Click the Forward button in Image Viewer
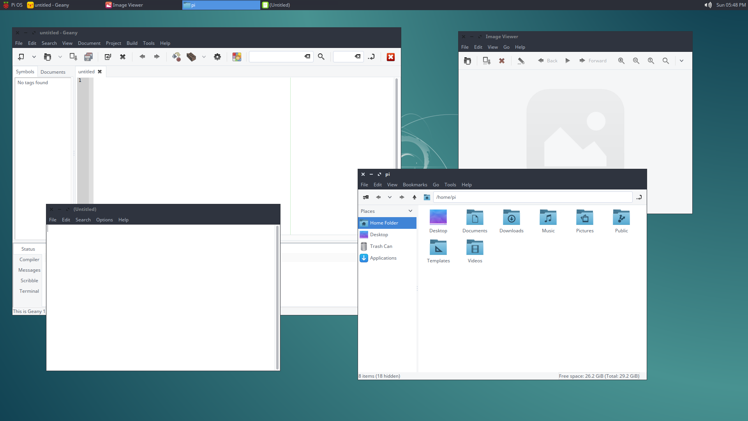The height and width of the screenshot is (421, 748). point(593,61)
